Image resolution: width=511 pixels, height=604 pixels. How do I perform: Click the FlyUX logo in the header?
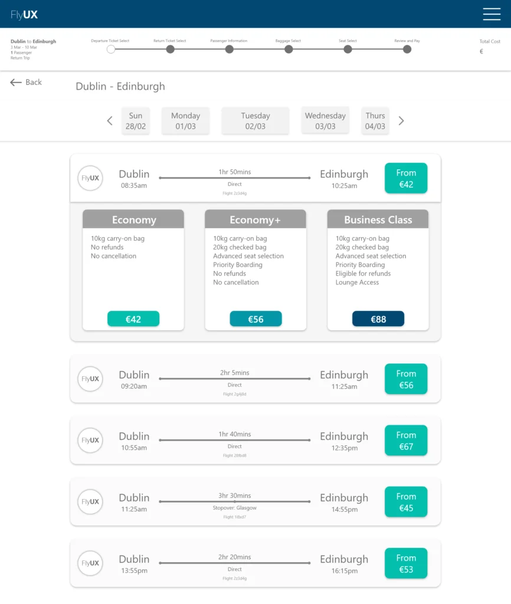(24, 15)
